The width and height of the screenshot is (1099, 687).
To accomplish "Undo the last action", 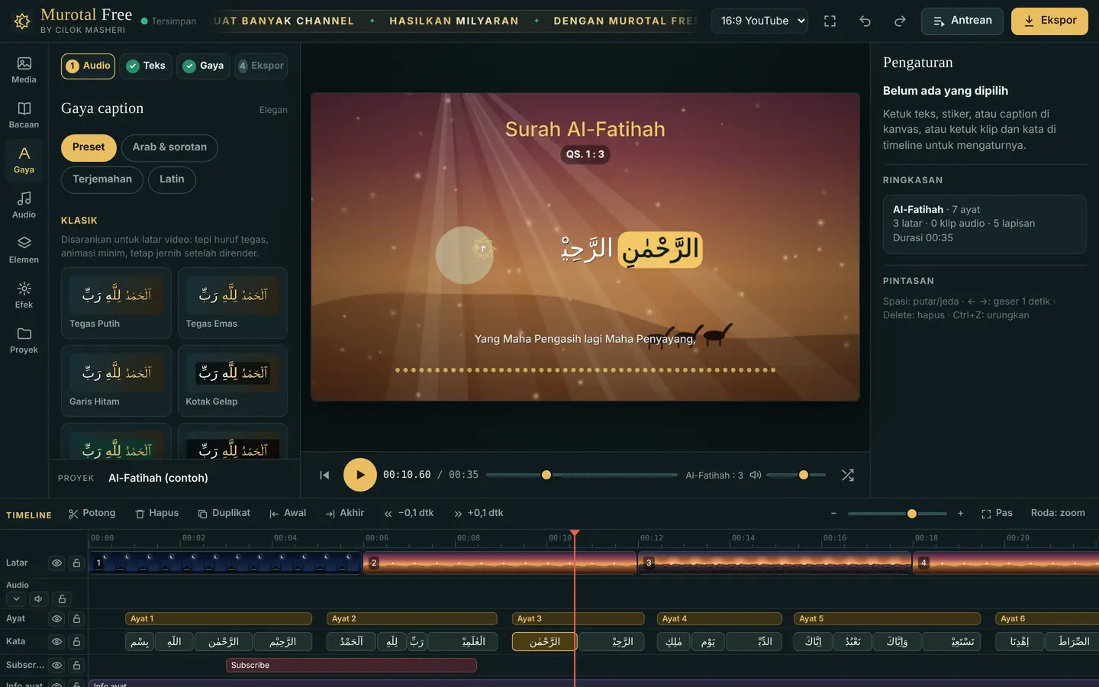I will pyautogui.click(x=865, y=21).
